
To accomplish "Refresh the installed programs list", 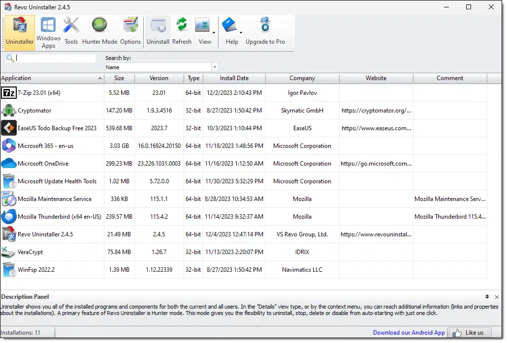I will 182,32.
